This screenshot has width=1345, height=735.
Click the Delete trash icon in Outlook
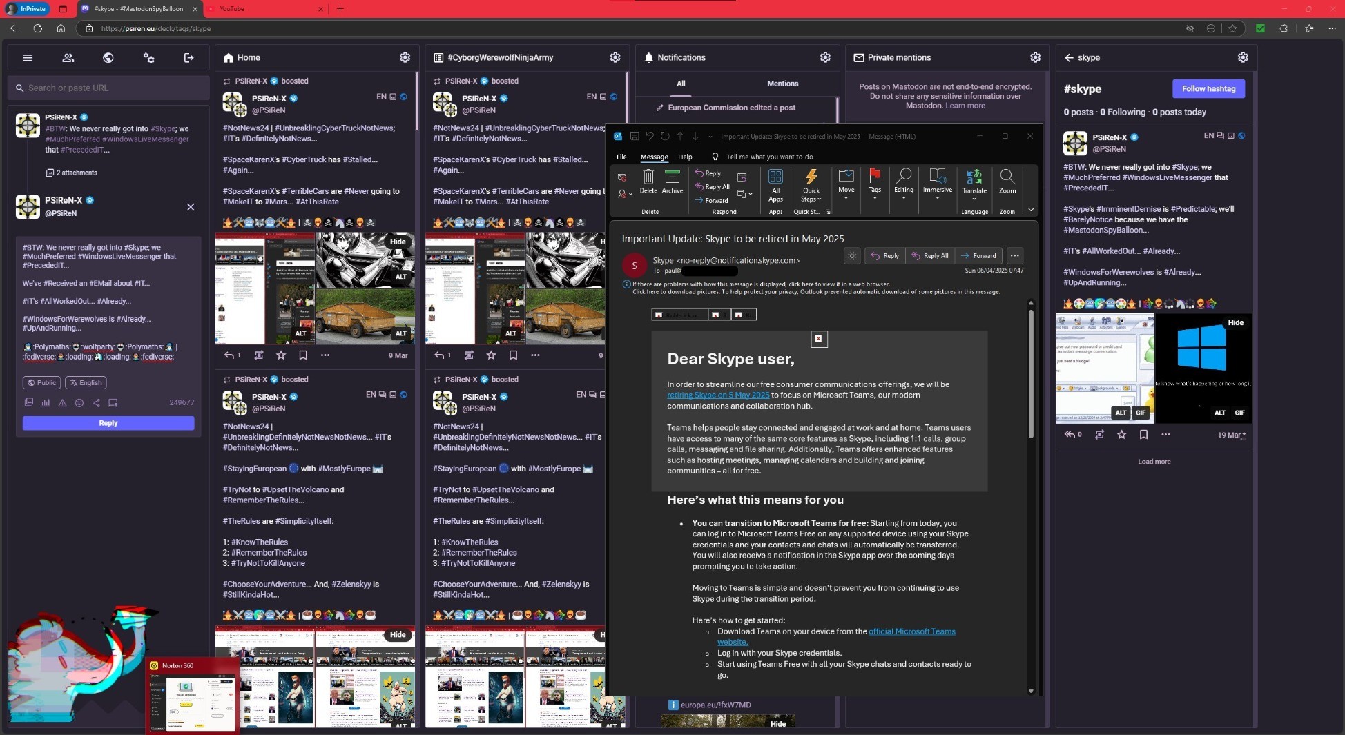pos(648,182)
